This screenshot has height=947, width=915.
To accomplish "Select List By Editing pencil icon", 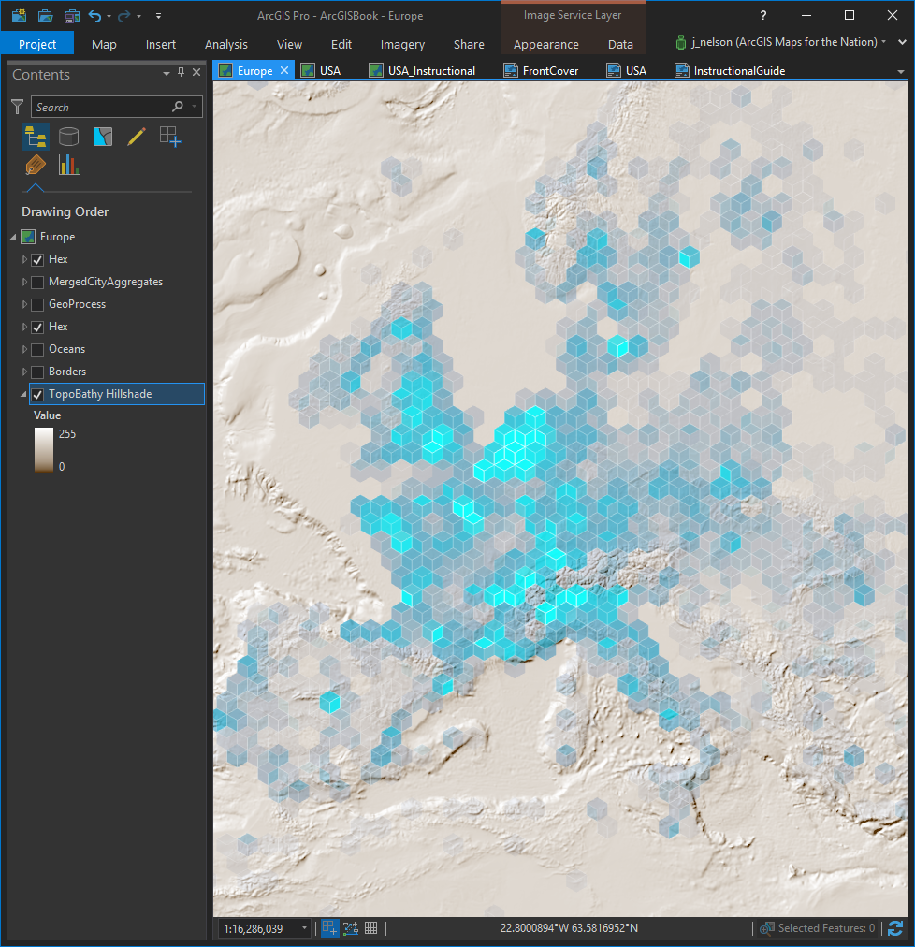I will pyautogui.click(x=137, y=137).
